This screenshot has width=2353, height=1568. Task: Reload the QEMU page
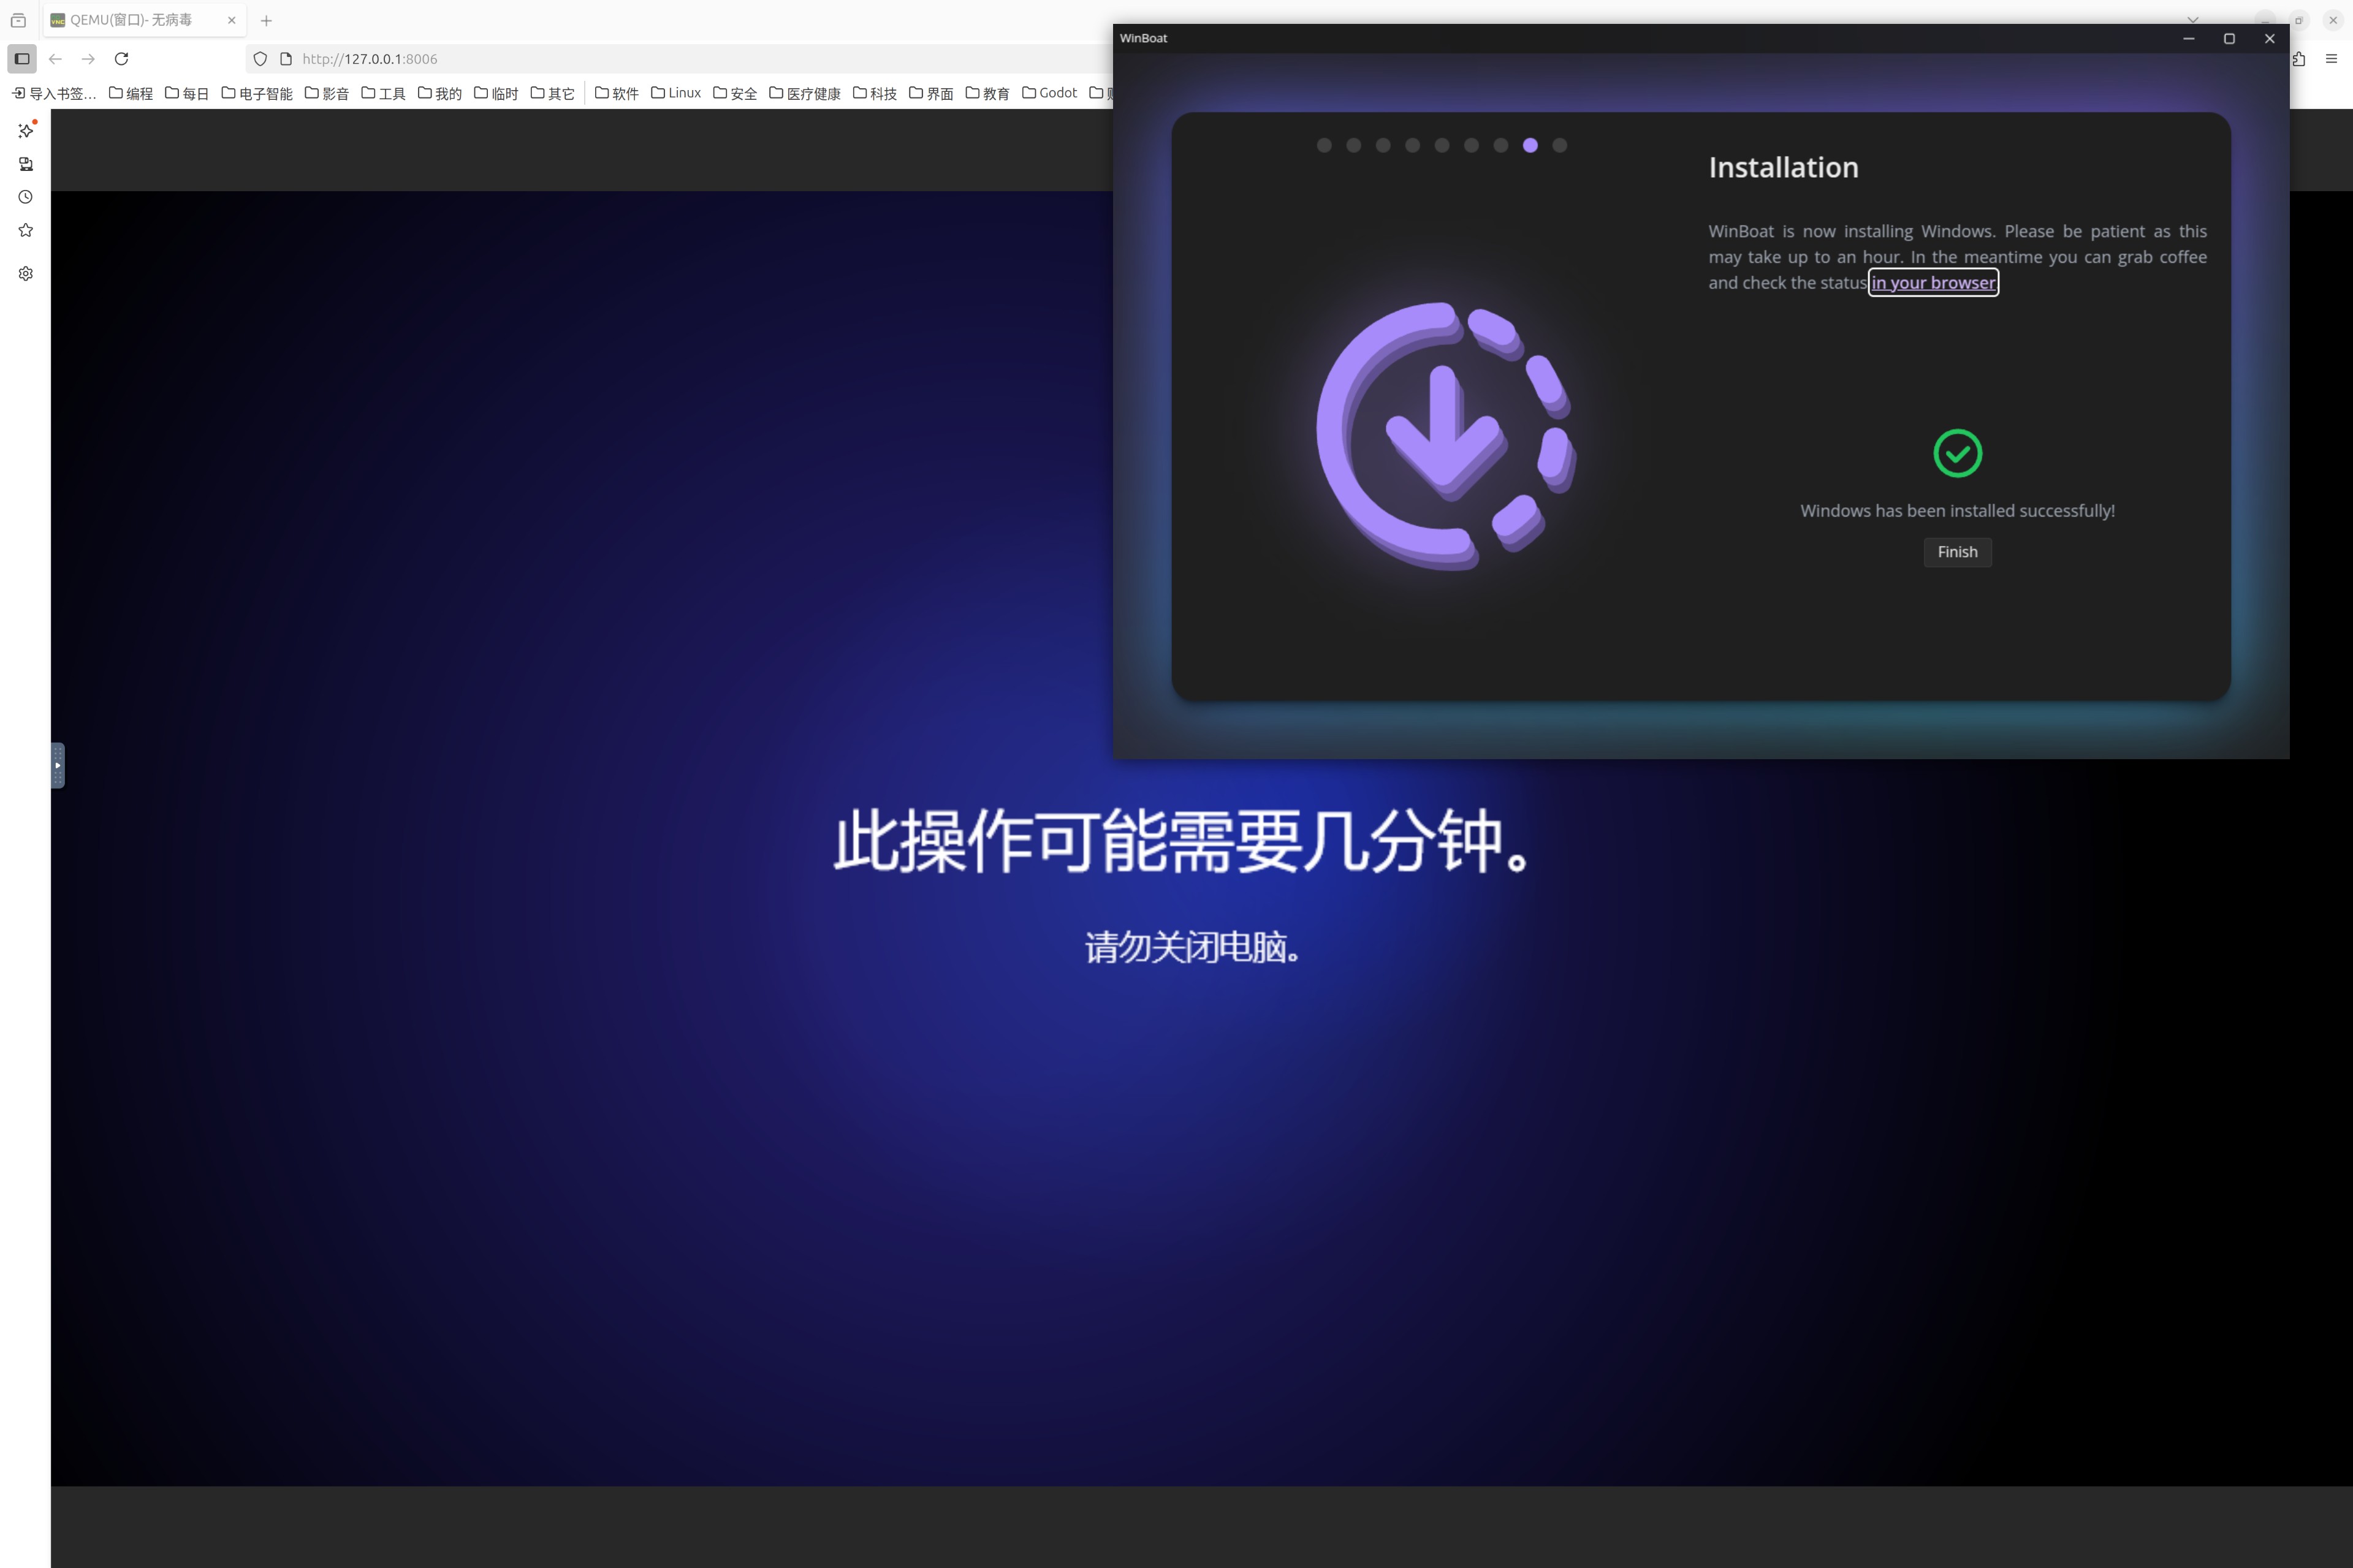tap(121, 59)
